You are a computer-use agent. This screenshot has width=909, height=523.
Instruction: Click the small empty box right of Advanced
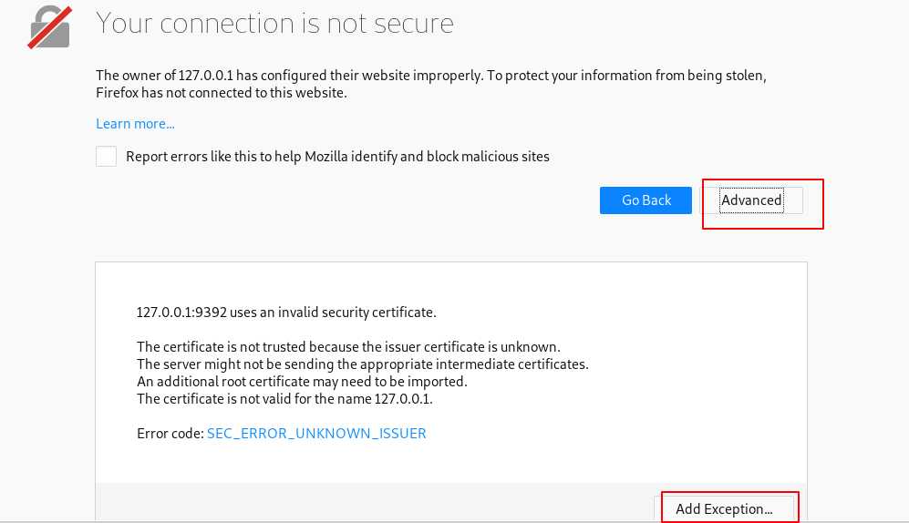[794, 200]
